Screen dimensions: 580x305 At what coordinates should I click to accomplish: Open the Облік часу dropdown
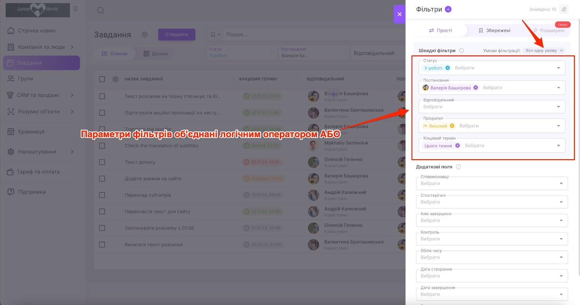coord(492,257)
